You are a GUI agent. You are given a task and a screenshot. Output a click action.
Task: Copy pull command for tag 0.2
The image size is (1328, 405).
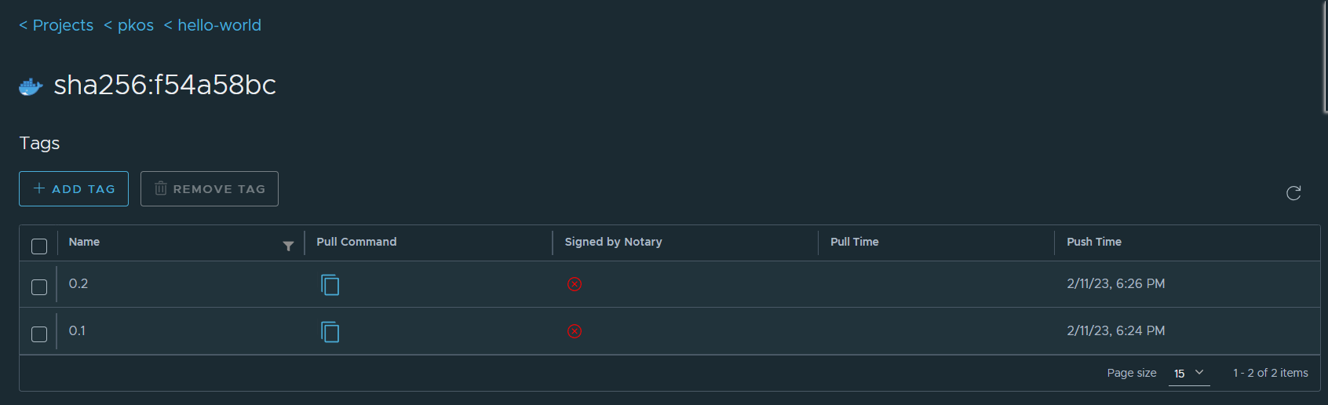330,284
